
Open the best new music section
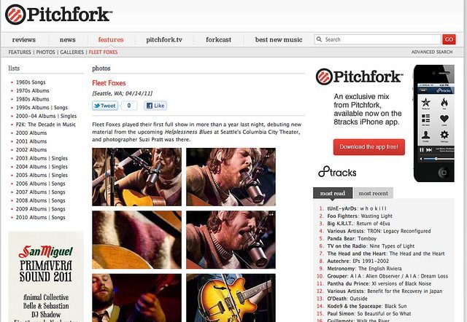(279, 39)
